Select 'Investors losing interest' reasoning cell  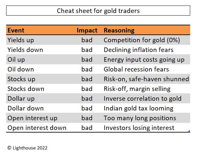tap(139, 128)
